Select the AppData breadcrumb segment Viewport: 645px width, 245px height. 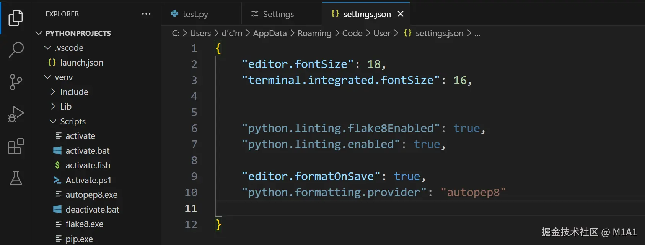tap(270, 34)
